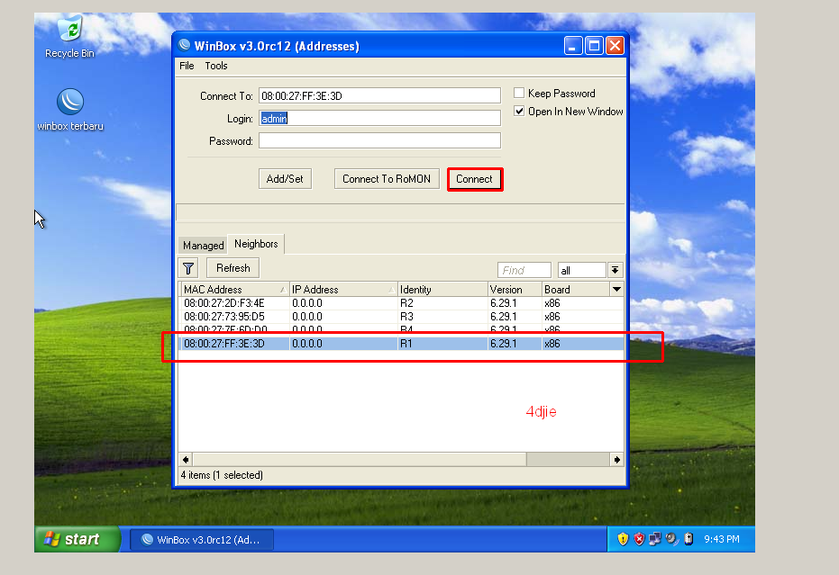Click the left scroll arrow of horizontal scrollbar
This screenshot has height=575, width=839.
point(186,460)
